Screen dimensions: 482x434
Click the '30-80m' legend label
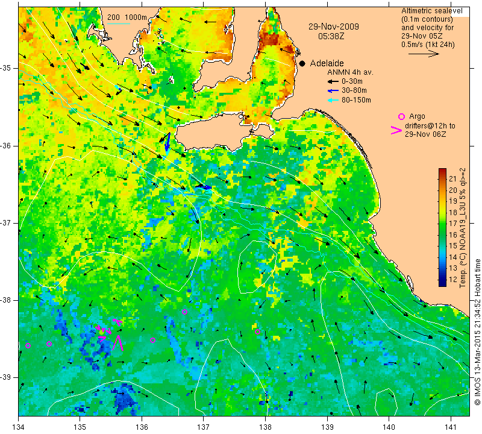pyautogui.click(x=354, y=90)
